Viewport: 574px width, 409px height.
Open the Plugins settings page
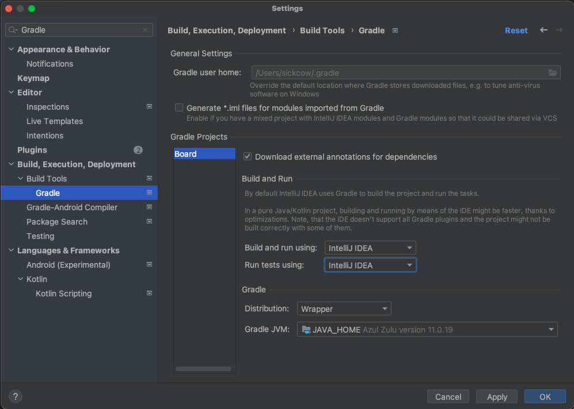(32, 150)
